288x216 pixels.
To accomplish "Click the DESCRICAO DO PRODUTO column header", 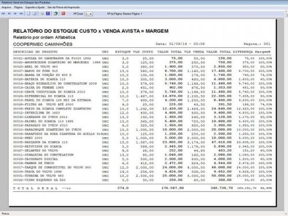I will coord(35,52).
